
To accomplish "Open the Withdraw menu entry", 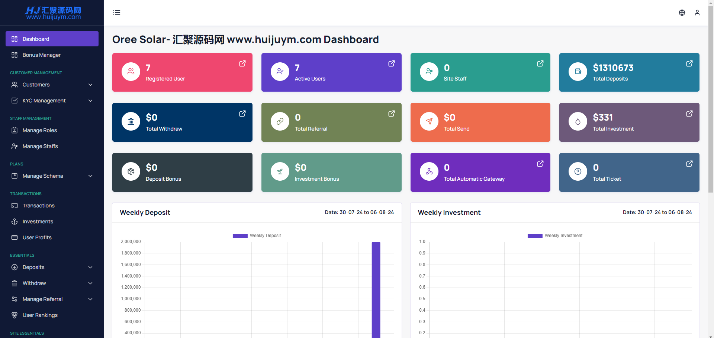I will pyautogui.click(x=52, y=283).
